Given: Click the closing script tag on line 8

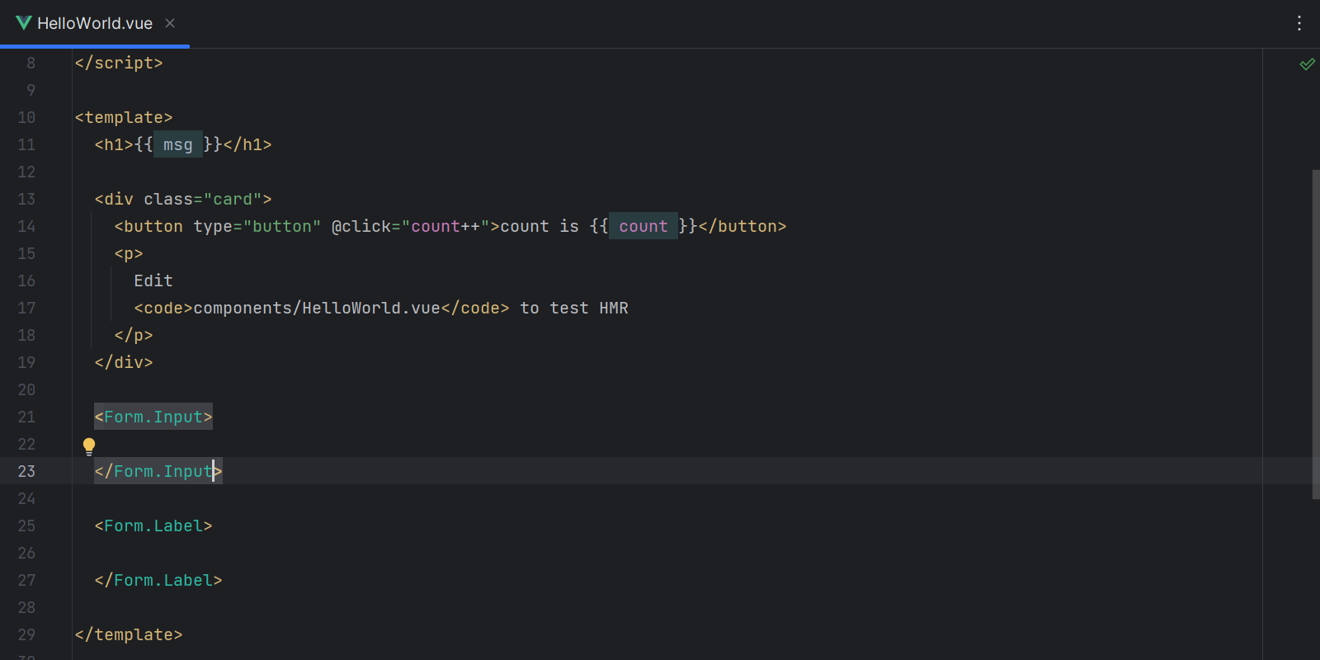Looking at the screenshot, I should (118, 63).
